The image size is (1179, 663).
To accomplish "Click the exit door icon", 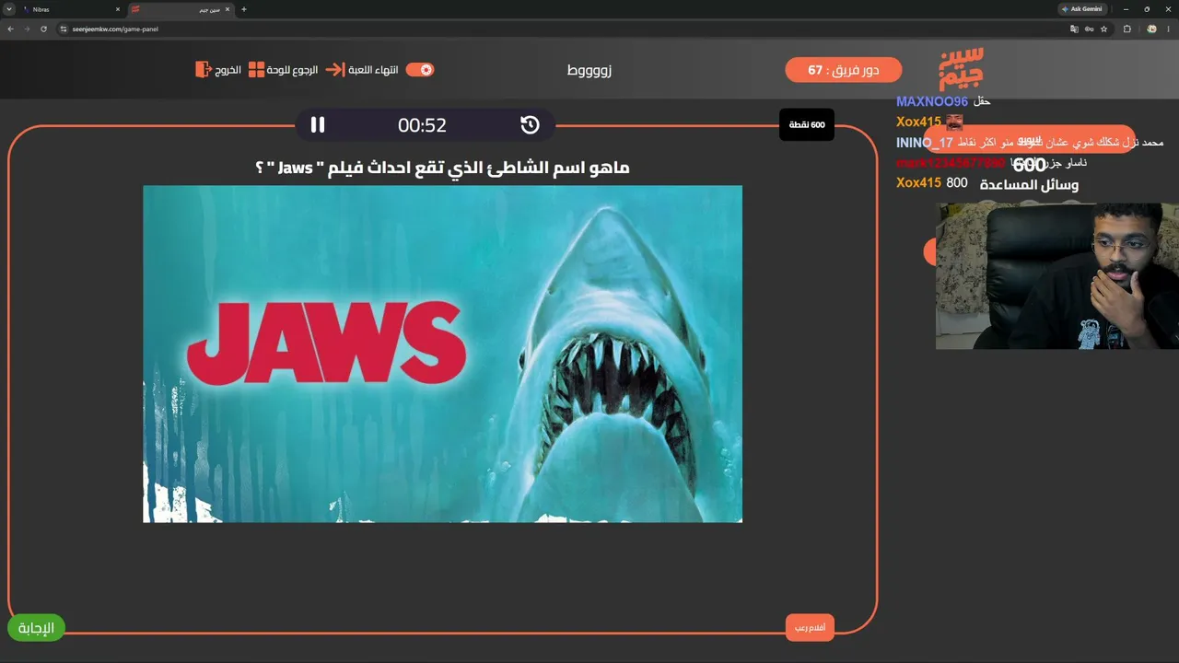I will pos(203,70).
